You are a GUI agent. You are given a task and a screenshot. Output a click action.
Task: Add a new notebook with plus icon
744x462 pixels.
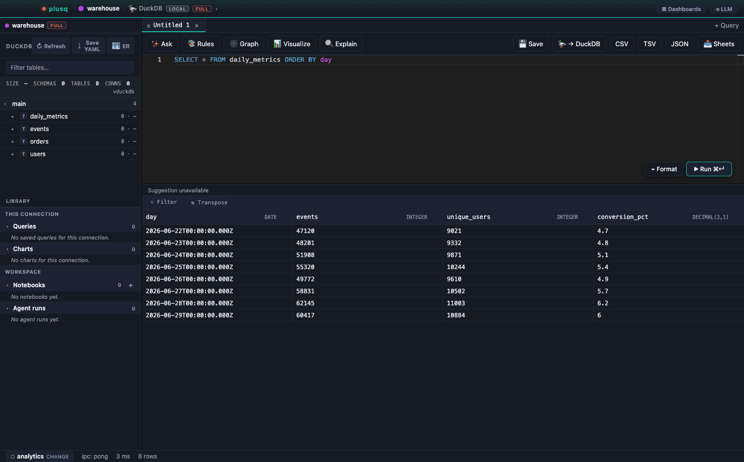[x=131, y=285]
